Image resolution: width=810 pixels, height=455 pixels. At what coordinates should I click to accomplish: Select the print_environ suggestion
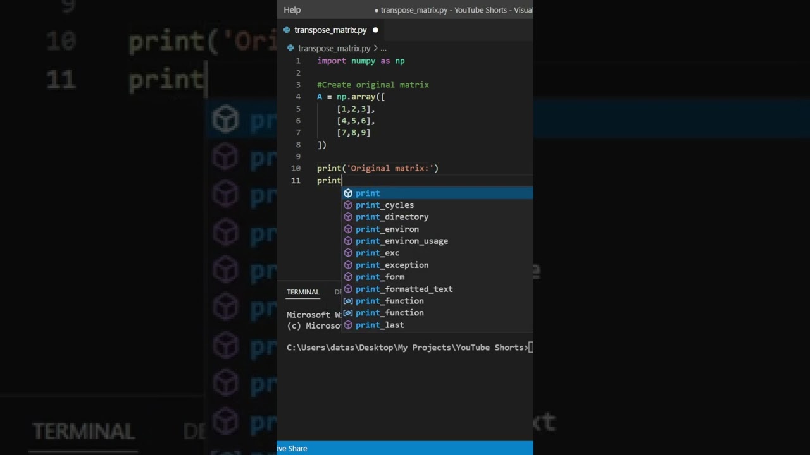coord(438,229)
